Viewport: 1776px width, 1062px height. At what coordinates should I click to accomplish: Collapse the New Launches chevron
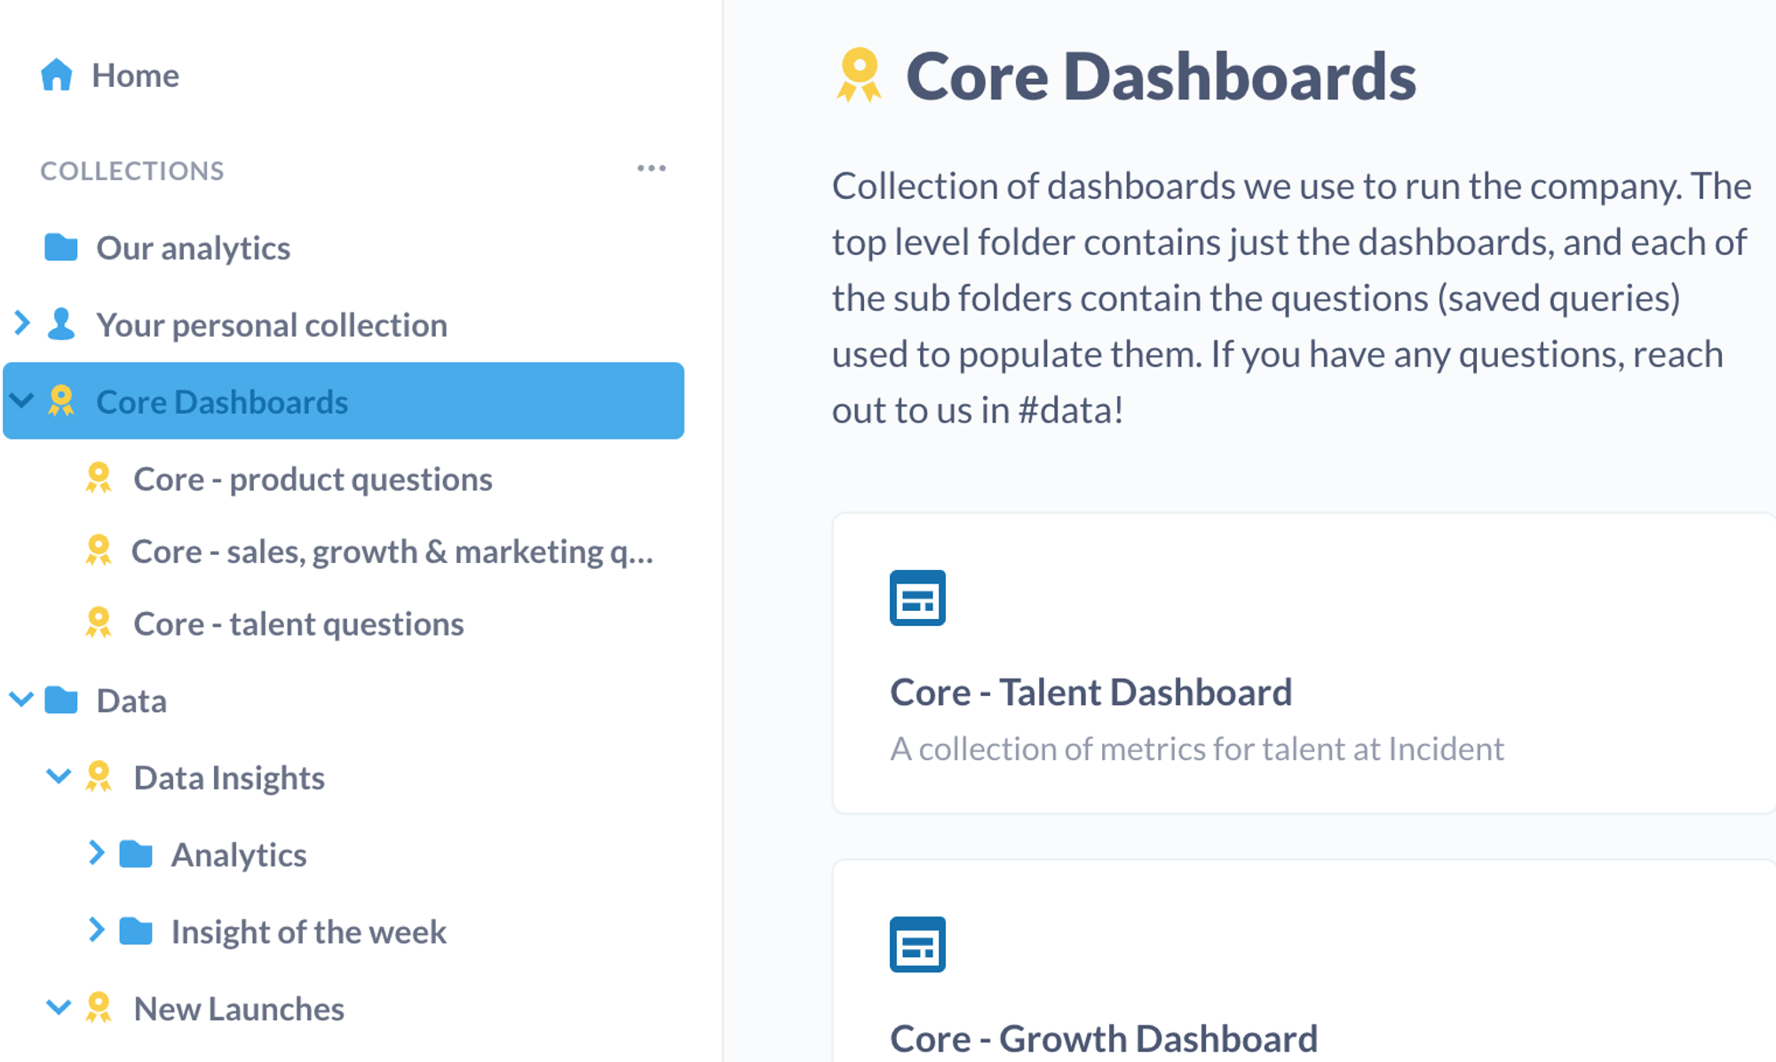tap(59, 1008)
